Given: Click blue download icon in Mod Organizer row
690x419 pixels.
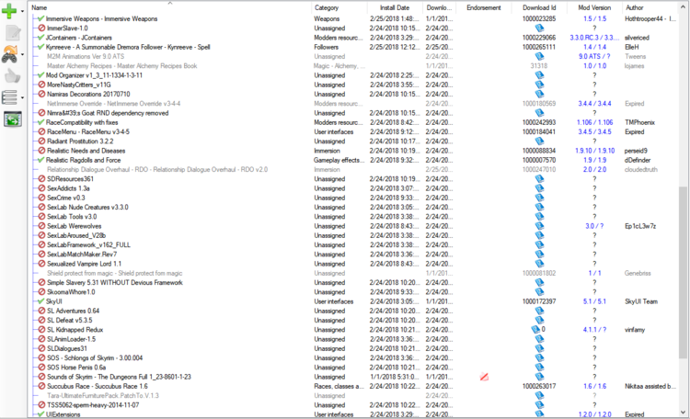Looking at the screenshot, I should [539, 75].
